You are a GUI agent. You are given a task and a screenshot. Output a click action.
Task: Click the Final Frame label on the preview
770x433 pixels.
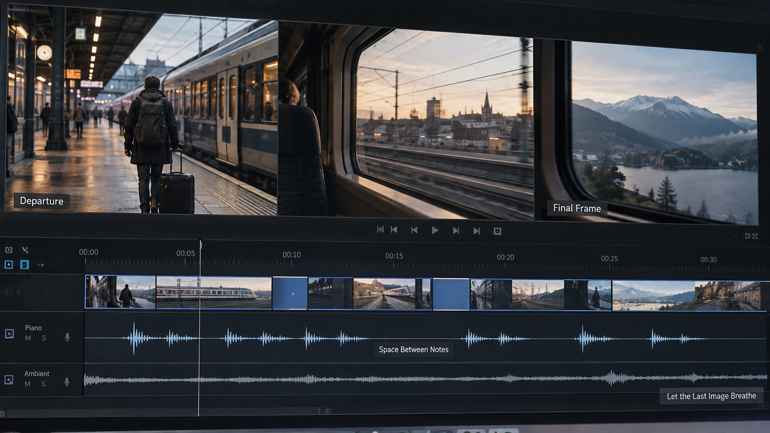(577, 208)
